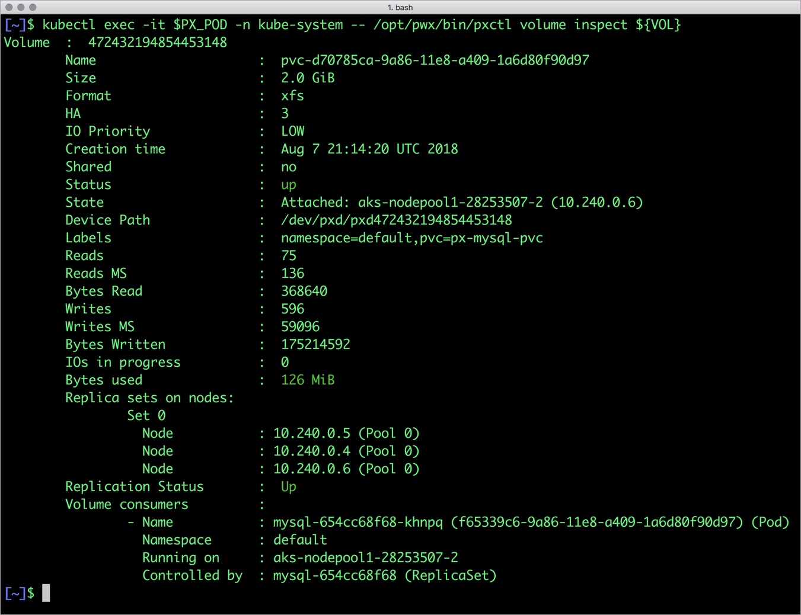801x615 pixels.
Task: Click the Replication Status value Up
Action: coord(288,486)
